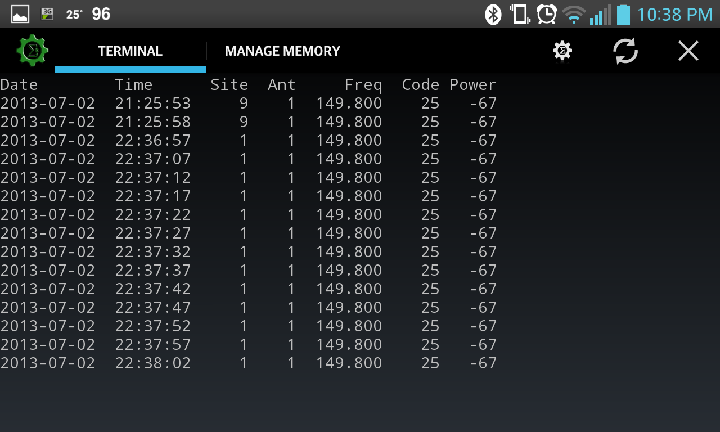Tap Power -67 in the 22:37:42 row

point(483,289)
